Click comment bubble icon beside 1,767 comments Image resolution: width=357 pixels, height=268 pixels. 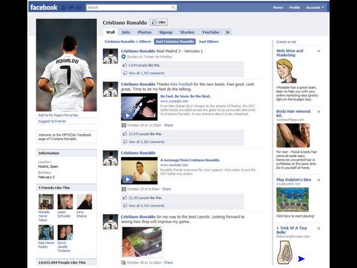(x=125, y=73)
